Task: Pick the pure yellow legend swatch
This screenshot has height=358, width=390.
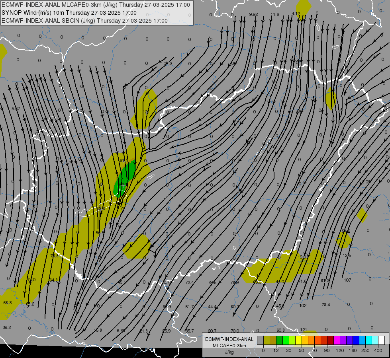Action: click(x=298, y=340)
